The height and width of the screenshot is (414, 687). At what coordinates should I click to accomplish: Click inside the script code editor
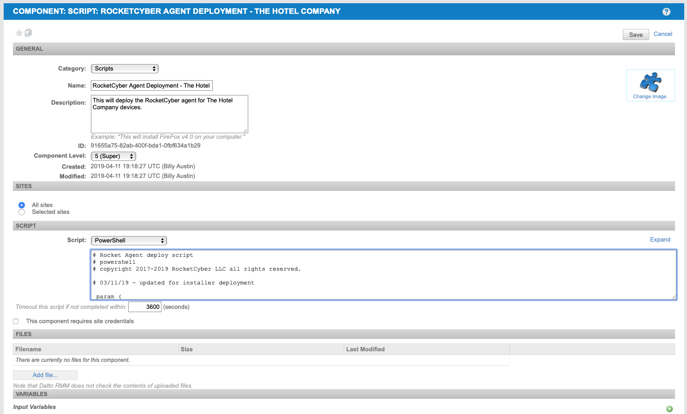tap(383, 275)
